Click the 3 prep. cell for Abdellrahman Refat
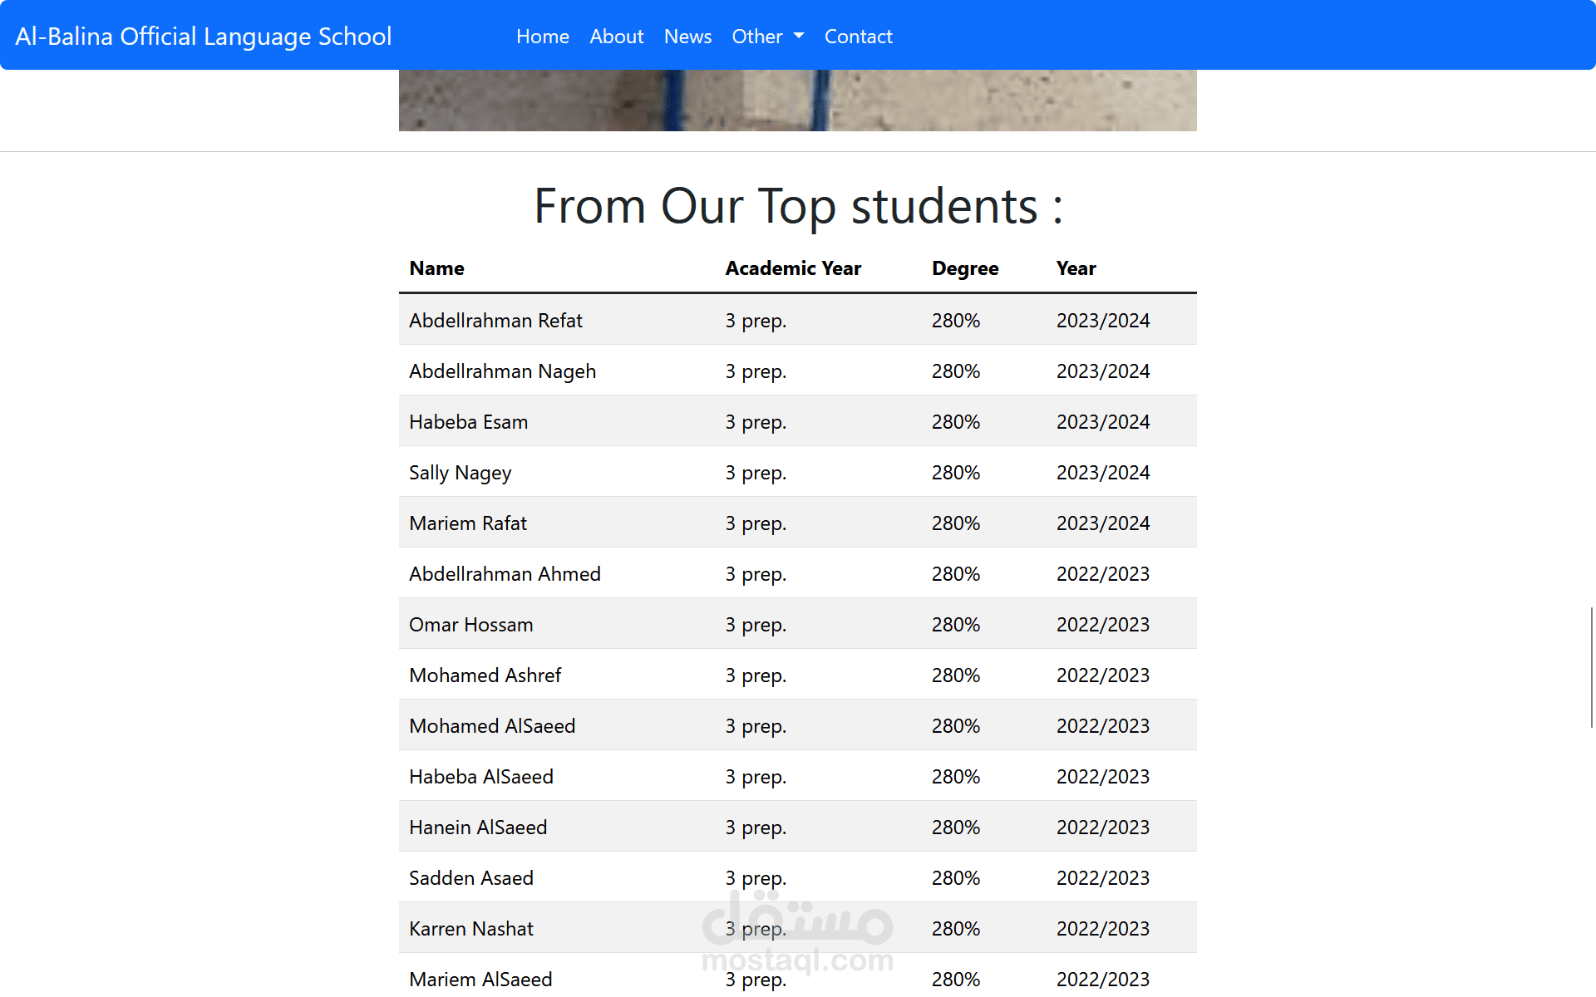Screen dimensions: 1596x997 pyautogui.click(x=756, y=321)
